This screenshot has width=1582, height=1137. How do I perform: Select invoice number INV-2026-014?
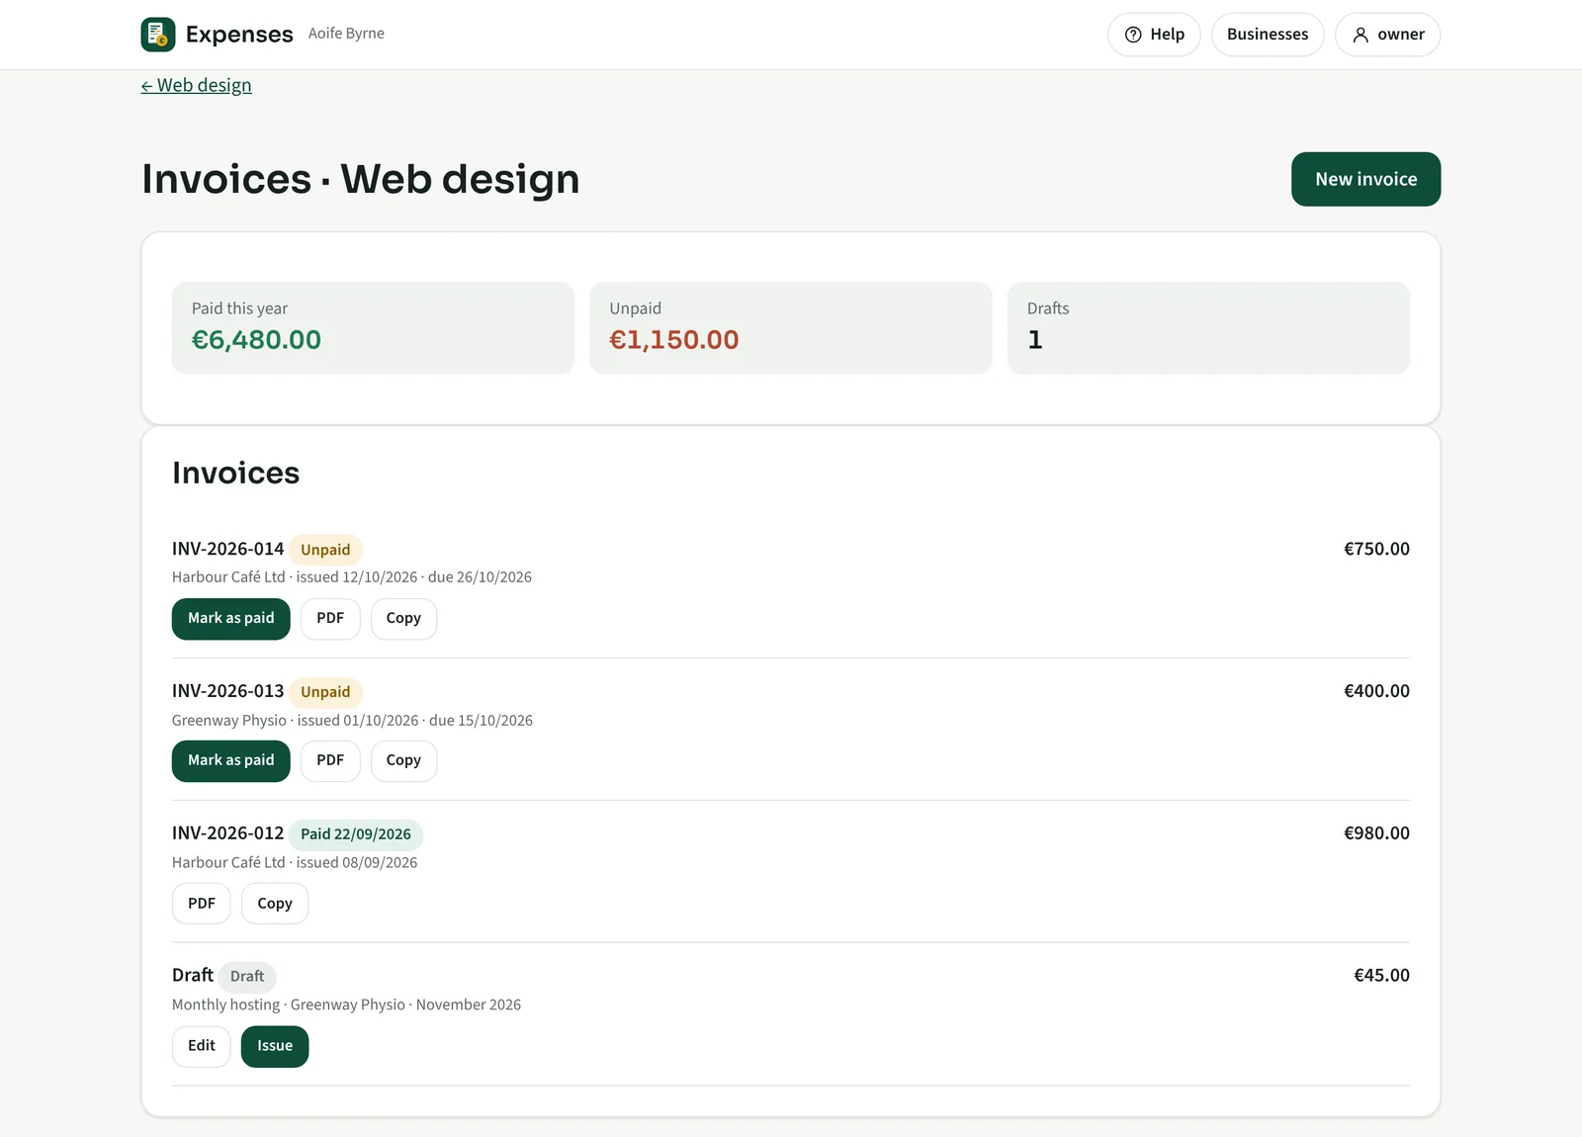[x=227, y=549]
